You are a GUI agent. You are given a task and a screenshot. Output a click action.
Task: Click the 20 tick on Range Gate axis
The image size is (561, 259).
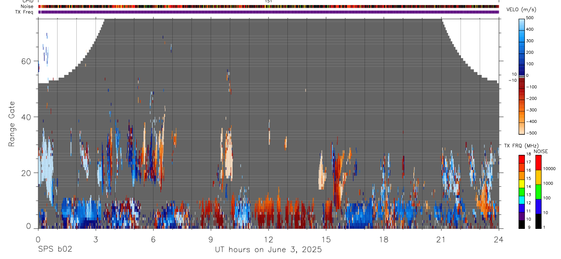click(x=26, y=173)
